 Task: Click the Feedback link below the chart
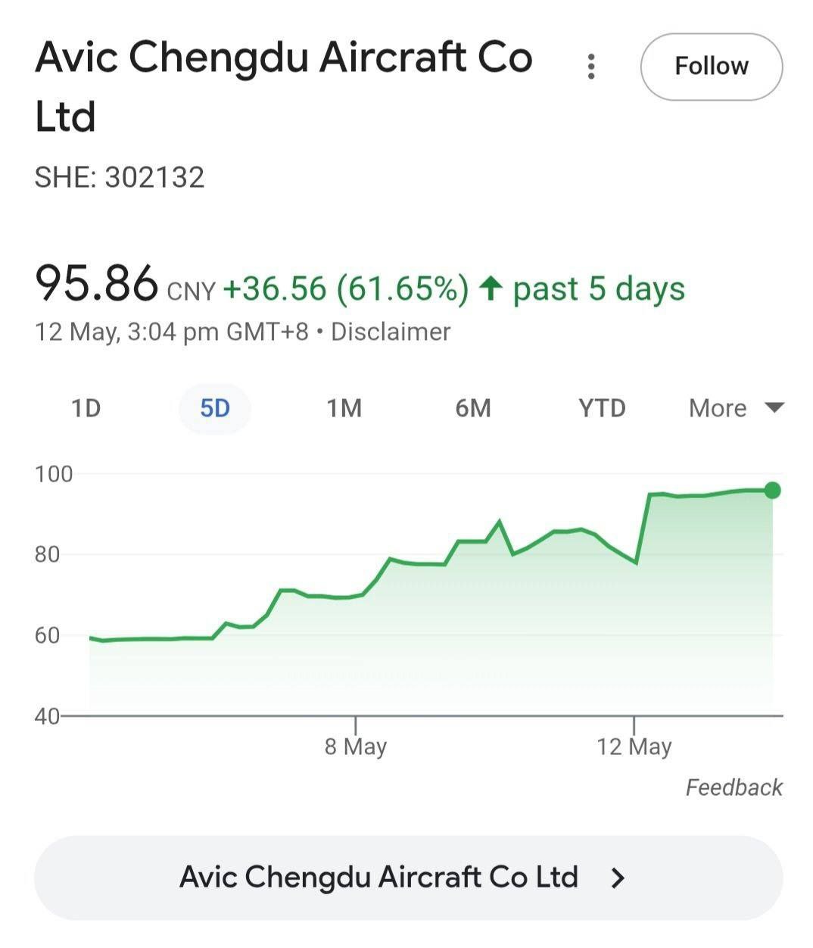click(x=734, y=787)
